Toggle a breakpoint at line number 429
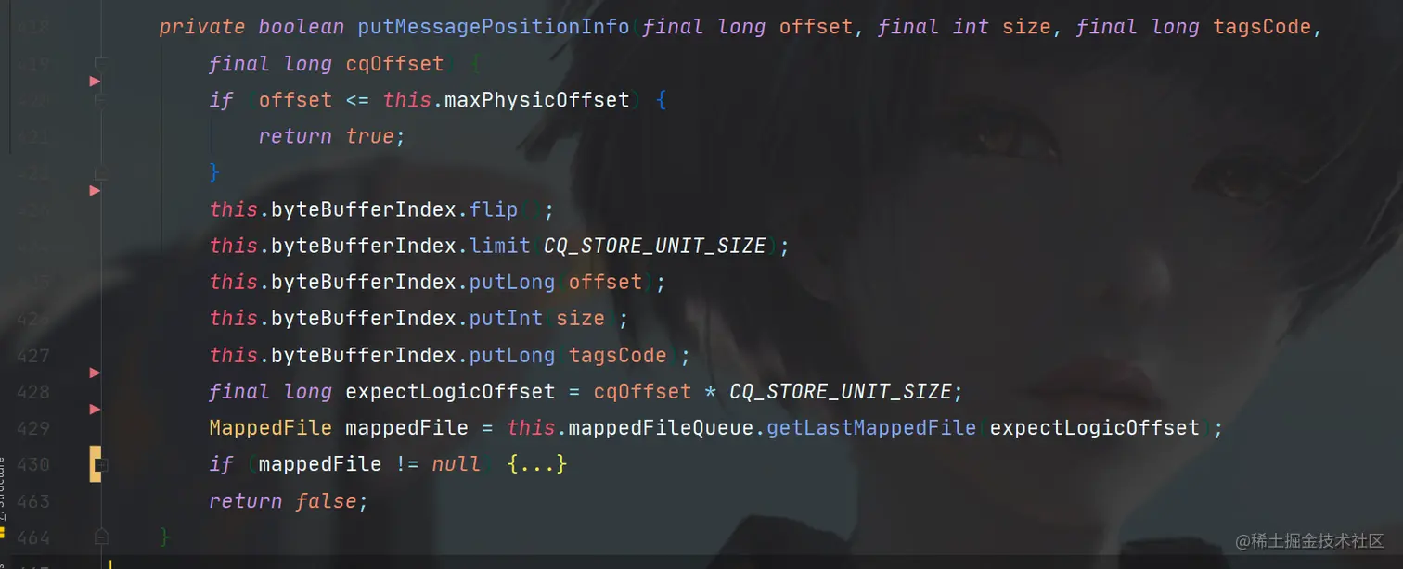 point(32,428)
